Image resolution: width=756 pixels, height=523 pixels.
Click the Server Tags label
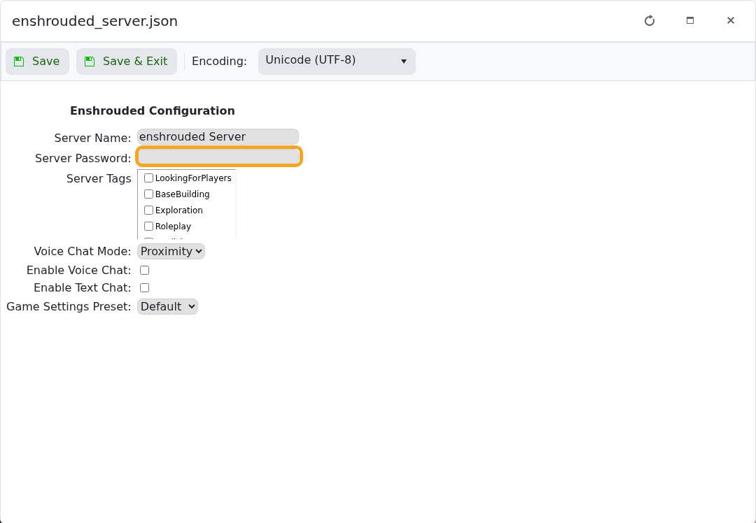pyautogui.click(x=99, y=179)
